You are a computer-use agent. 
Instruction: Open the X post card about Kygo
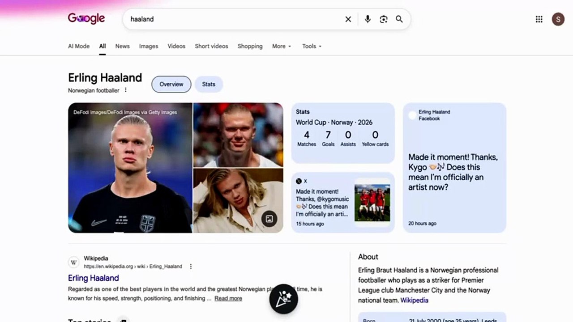(x=343, y=203)
